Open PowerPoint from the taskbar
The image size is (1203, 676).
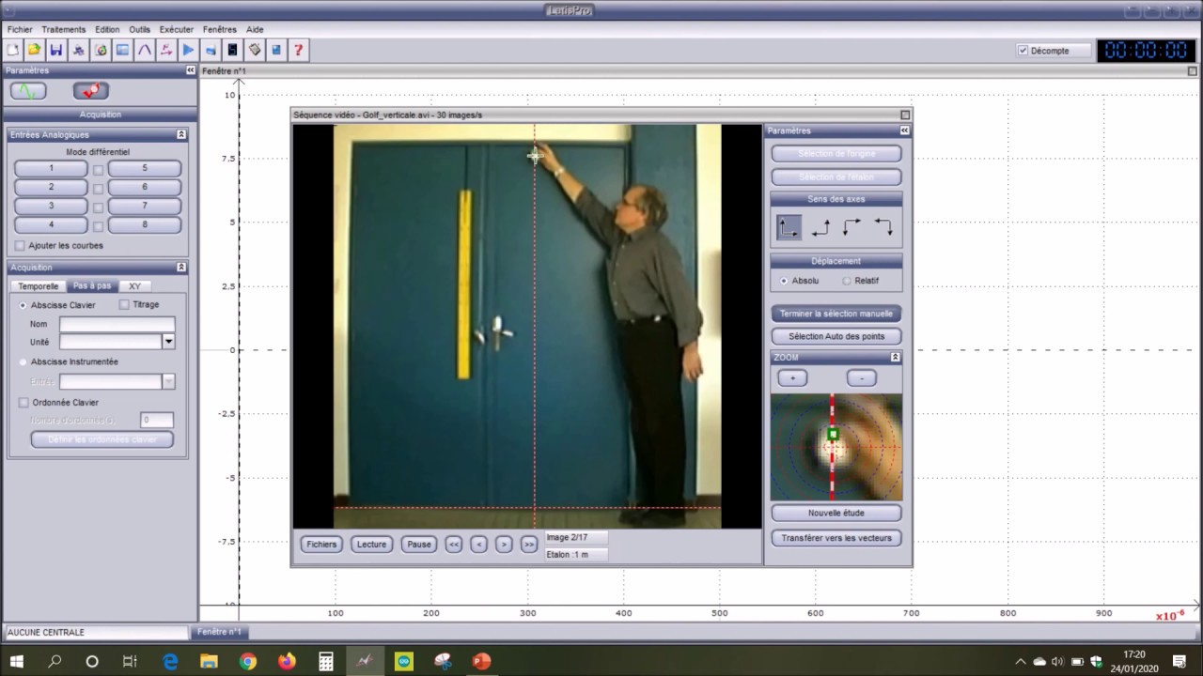(x=481, y=661)
